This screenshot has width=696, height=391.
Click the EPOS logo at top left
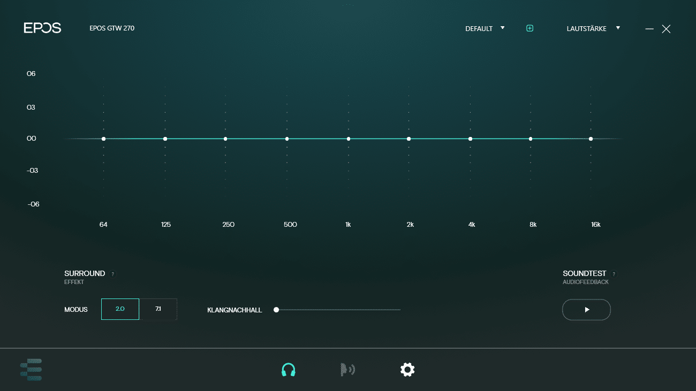(x=42, y=28)
